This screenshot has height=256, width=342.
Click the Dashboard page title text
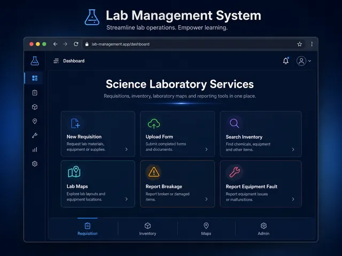coord(74,61)
